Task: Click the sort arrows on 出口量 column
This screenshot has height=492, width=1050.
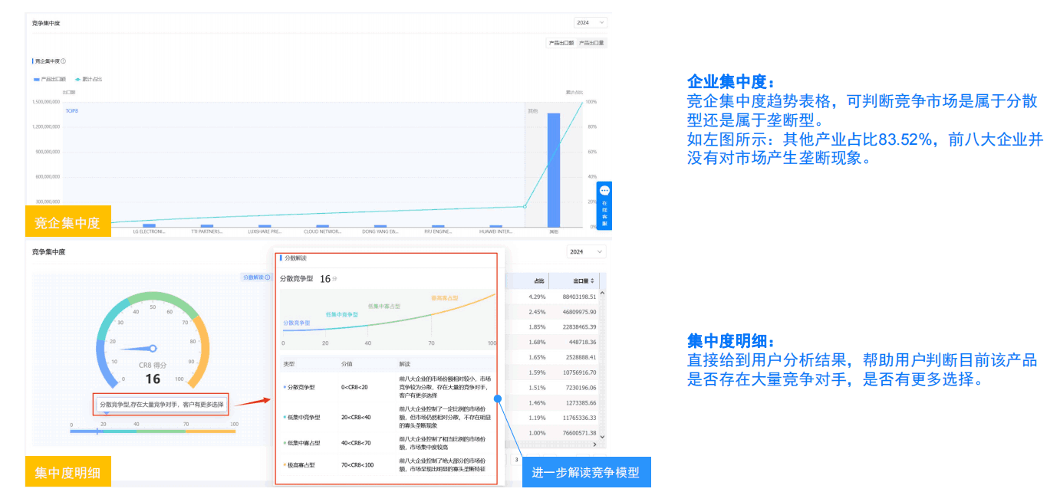Action: tap(592, 281)
